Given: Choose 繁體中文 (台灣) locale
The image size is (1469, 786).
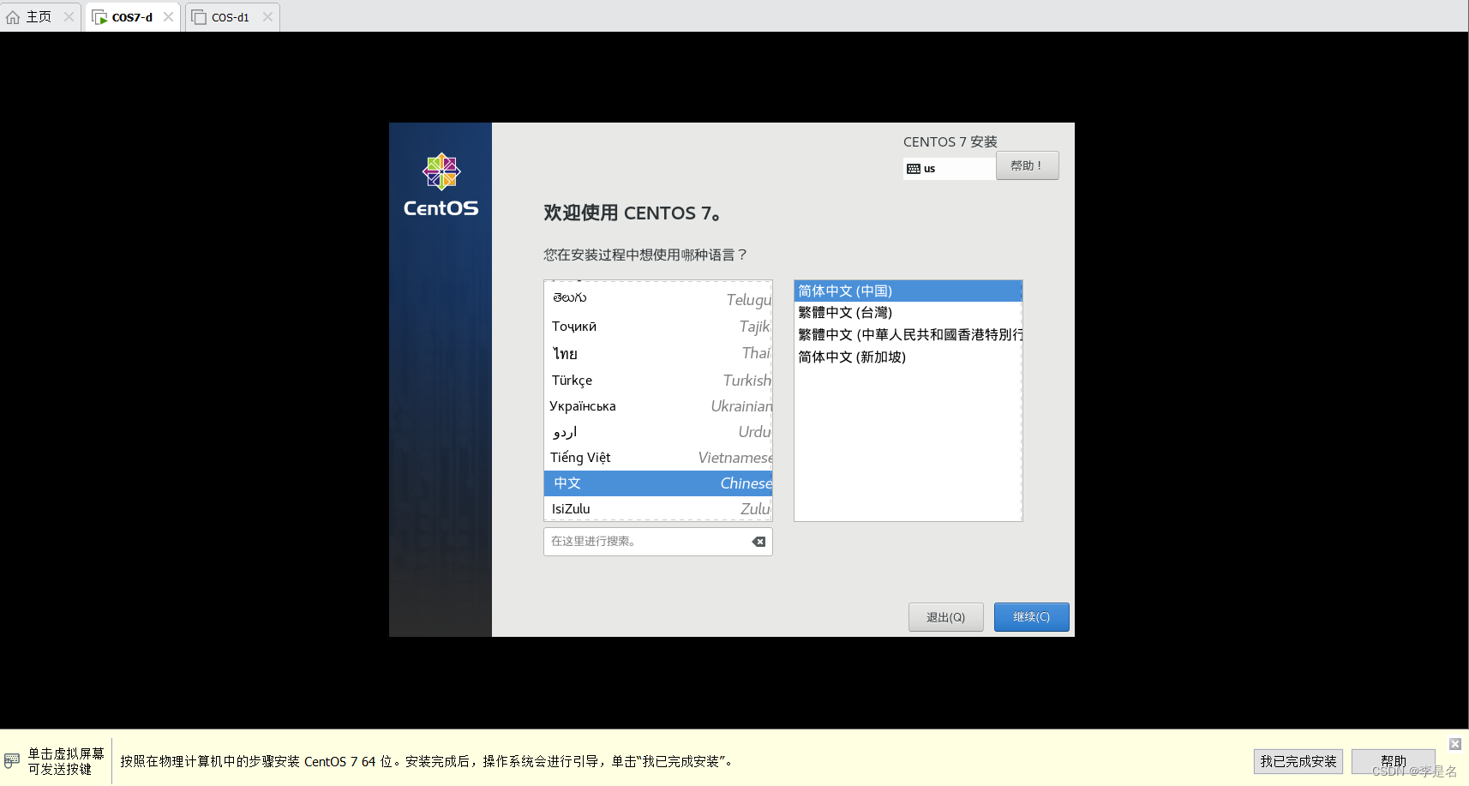Looking at the screenshot, I should (x=908, y=313).
